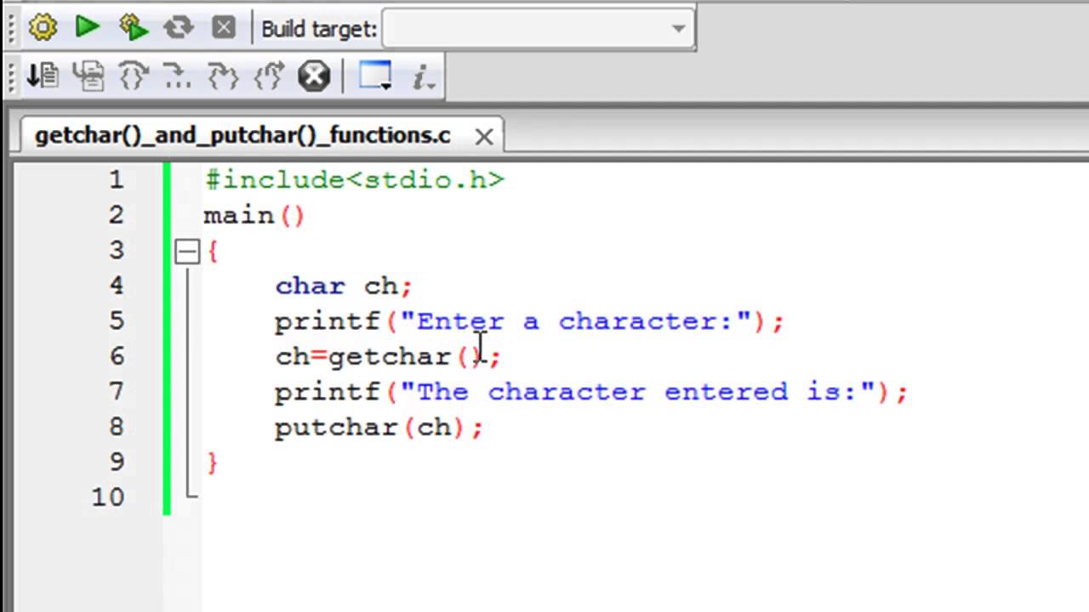Image resolution: width=1089 pixels, height=612 pixels.
Task: Click the Next instruction debug icon
Action: 178,76
